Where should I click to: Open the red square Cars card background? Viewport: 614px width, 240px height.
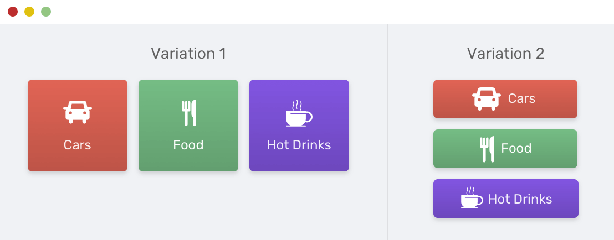pyautogui.click(x=78, y=126)
